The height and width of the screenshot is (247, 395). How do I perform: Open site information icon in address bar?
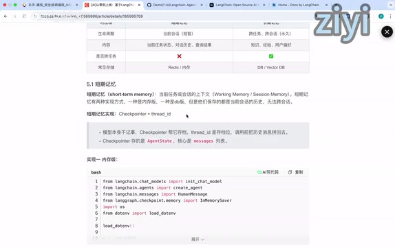[x=36, y=16]
